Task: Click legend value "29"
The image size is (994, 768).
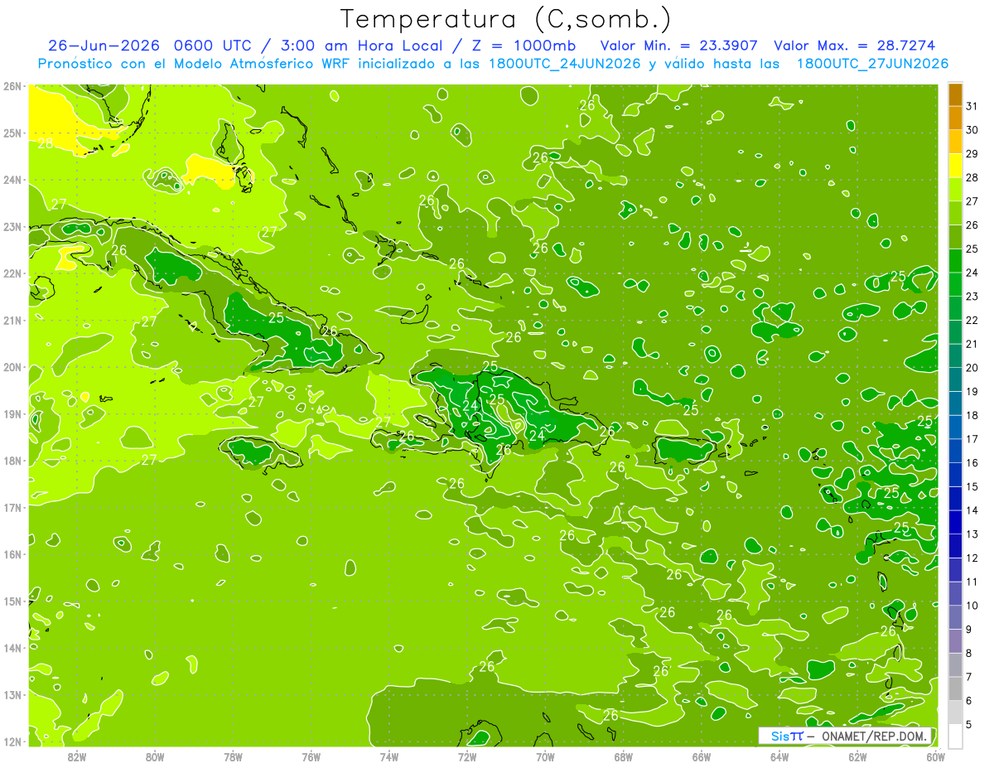Action: (972, 153)
